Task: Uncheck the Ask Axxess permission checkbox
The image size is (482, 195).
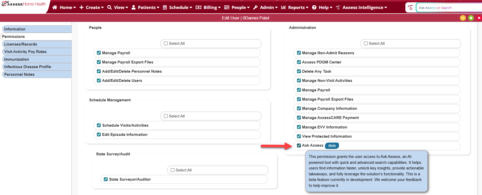Action: pyautogui.click(x=299, y=145)
